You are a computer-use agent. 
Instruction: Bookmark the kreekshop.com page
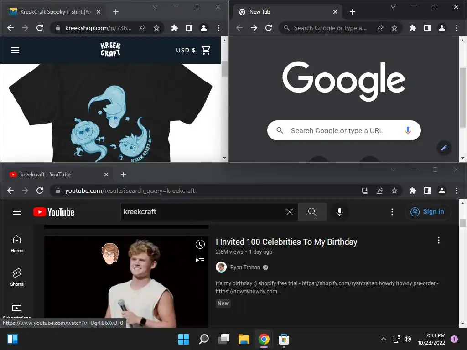click(x=156, y=28)
